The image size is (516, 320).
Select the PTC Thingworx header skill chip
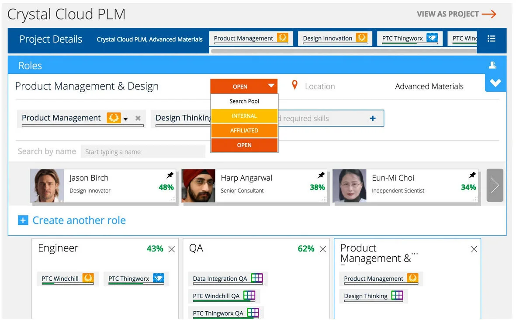[410, 38]
